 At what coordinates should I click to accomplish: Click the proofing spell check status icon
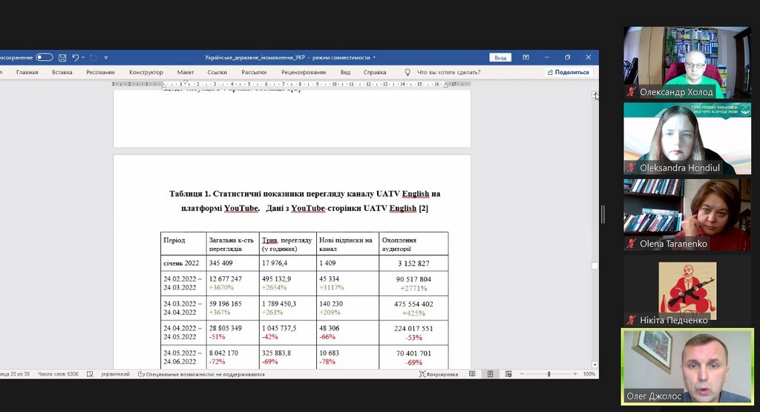tap(90, 374)
